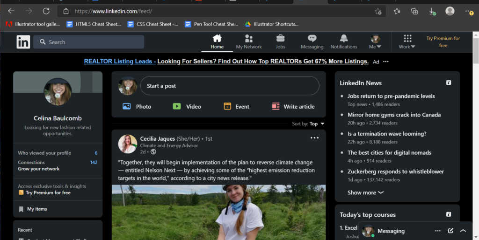Go to the Home tab
The height and width of the screenshot is (240, 479).
coord(217,42)
